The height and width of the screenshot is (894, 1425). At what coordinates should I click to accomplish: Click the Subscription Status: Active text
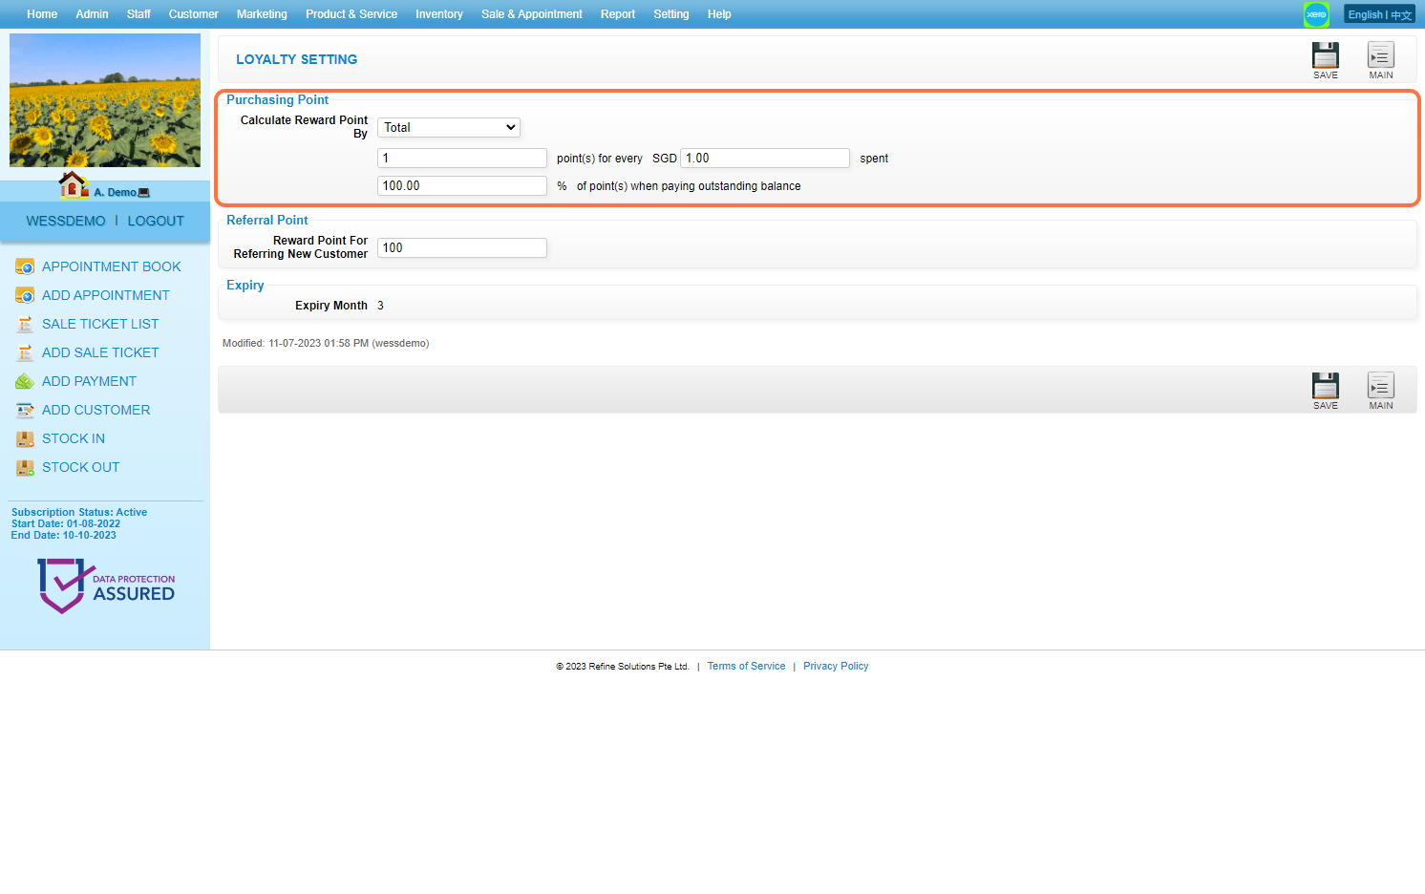click(79, 512)
